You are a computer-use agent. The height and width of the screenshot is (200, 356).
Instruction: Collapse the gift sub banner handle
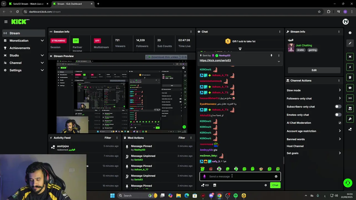[x=240, y=49]
